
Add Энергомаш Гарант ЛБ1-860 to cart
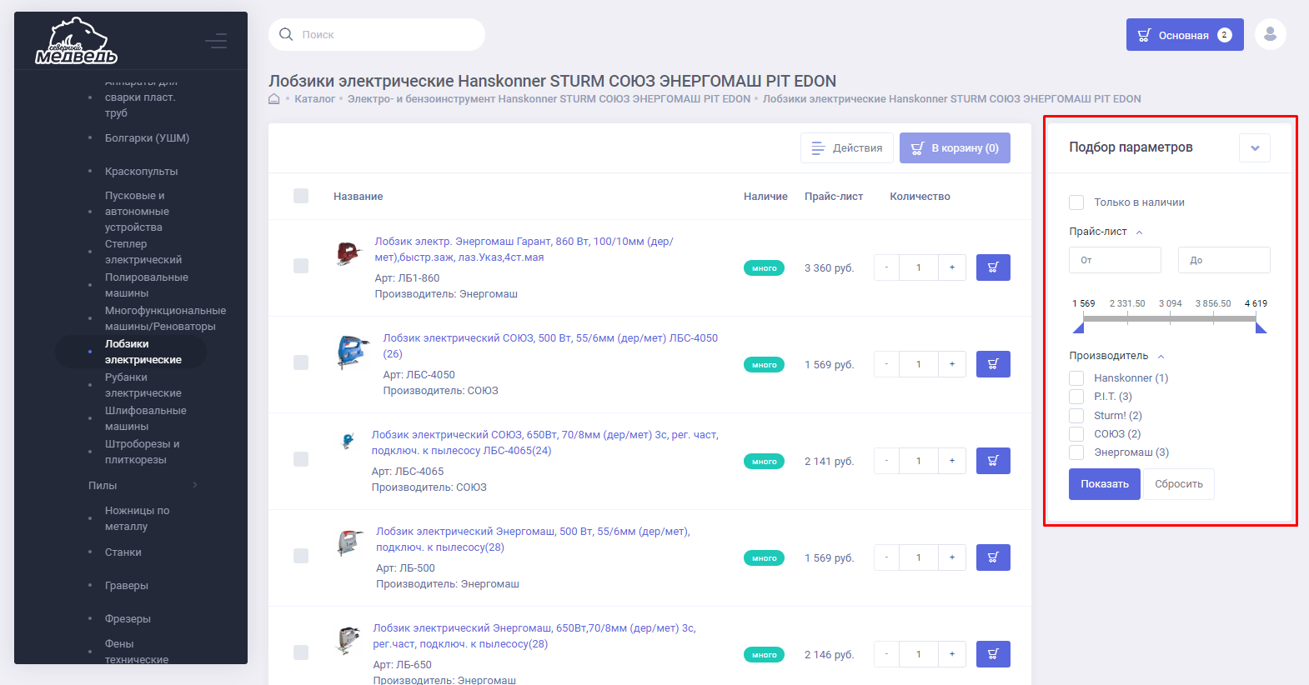(993, 267)
